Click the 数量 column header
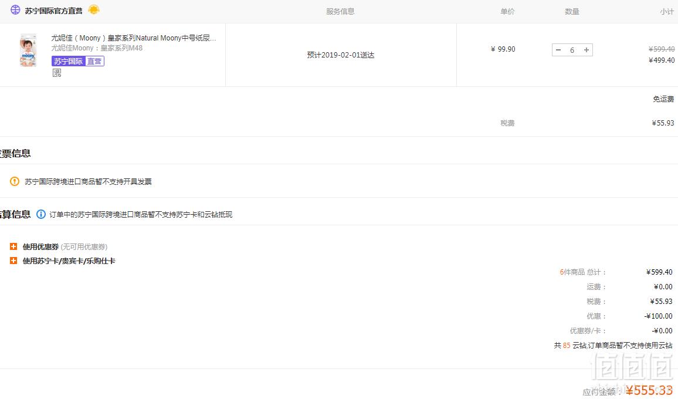Screen dimensions: 678x399 pyautogui.click(x=572, y=12)
